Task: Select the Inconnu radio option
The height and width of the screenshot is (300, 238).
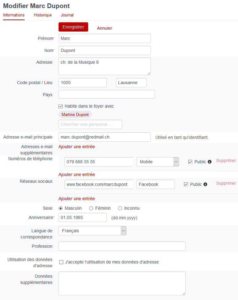Action: point(120,208)
